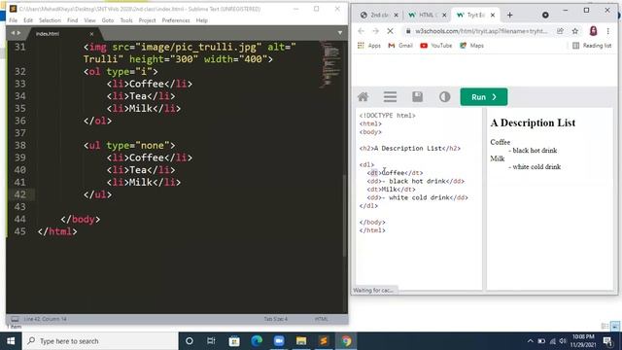Click the site lock icon
Image resolution: width=622 pixels, height=350 pixels.
click(x=408, y=31)
